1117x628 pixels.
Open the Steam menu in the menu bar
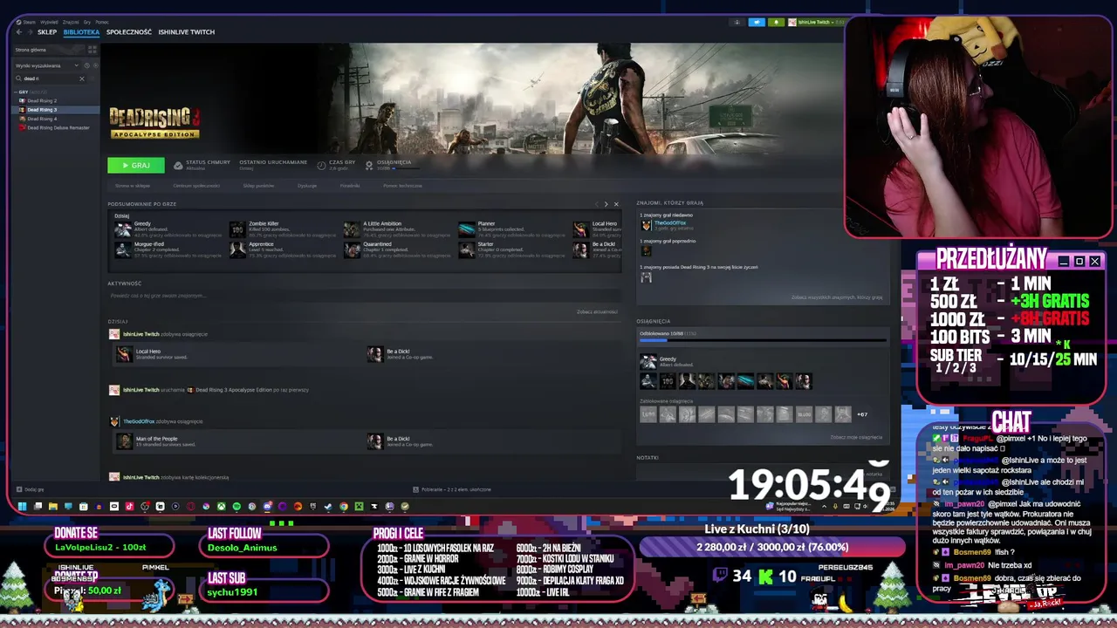pyautogui.click(x=29, y=22)
